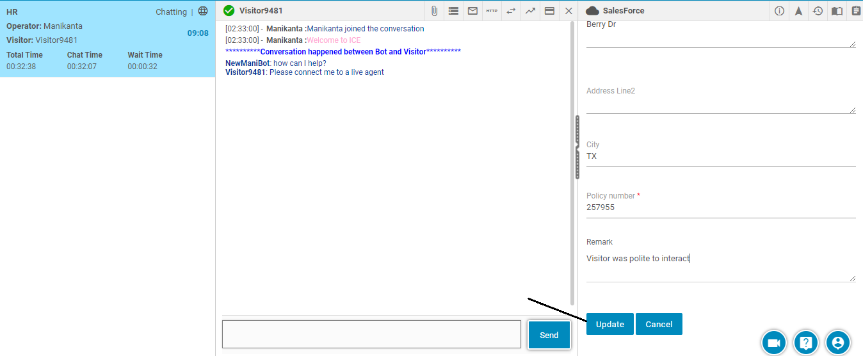The width and height of the screenshot is (863, 356).
Task: Open the visitor profile round button
Action: (837, 343)
